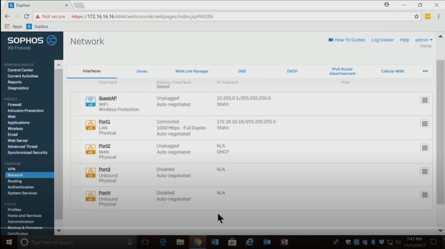Open Outlook from the taskbar

267,242
